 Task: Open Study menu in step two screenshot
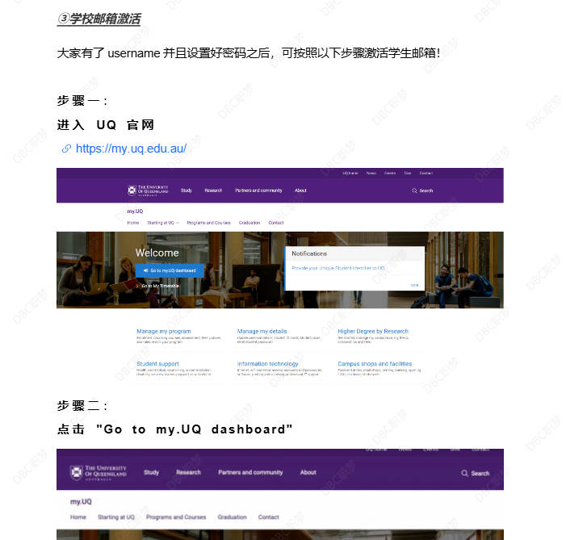tap(151, 472)
